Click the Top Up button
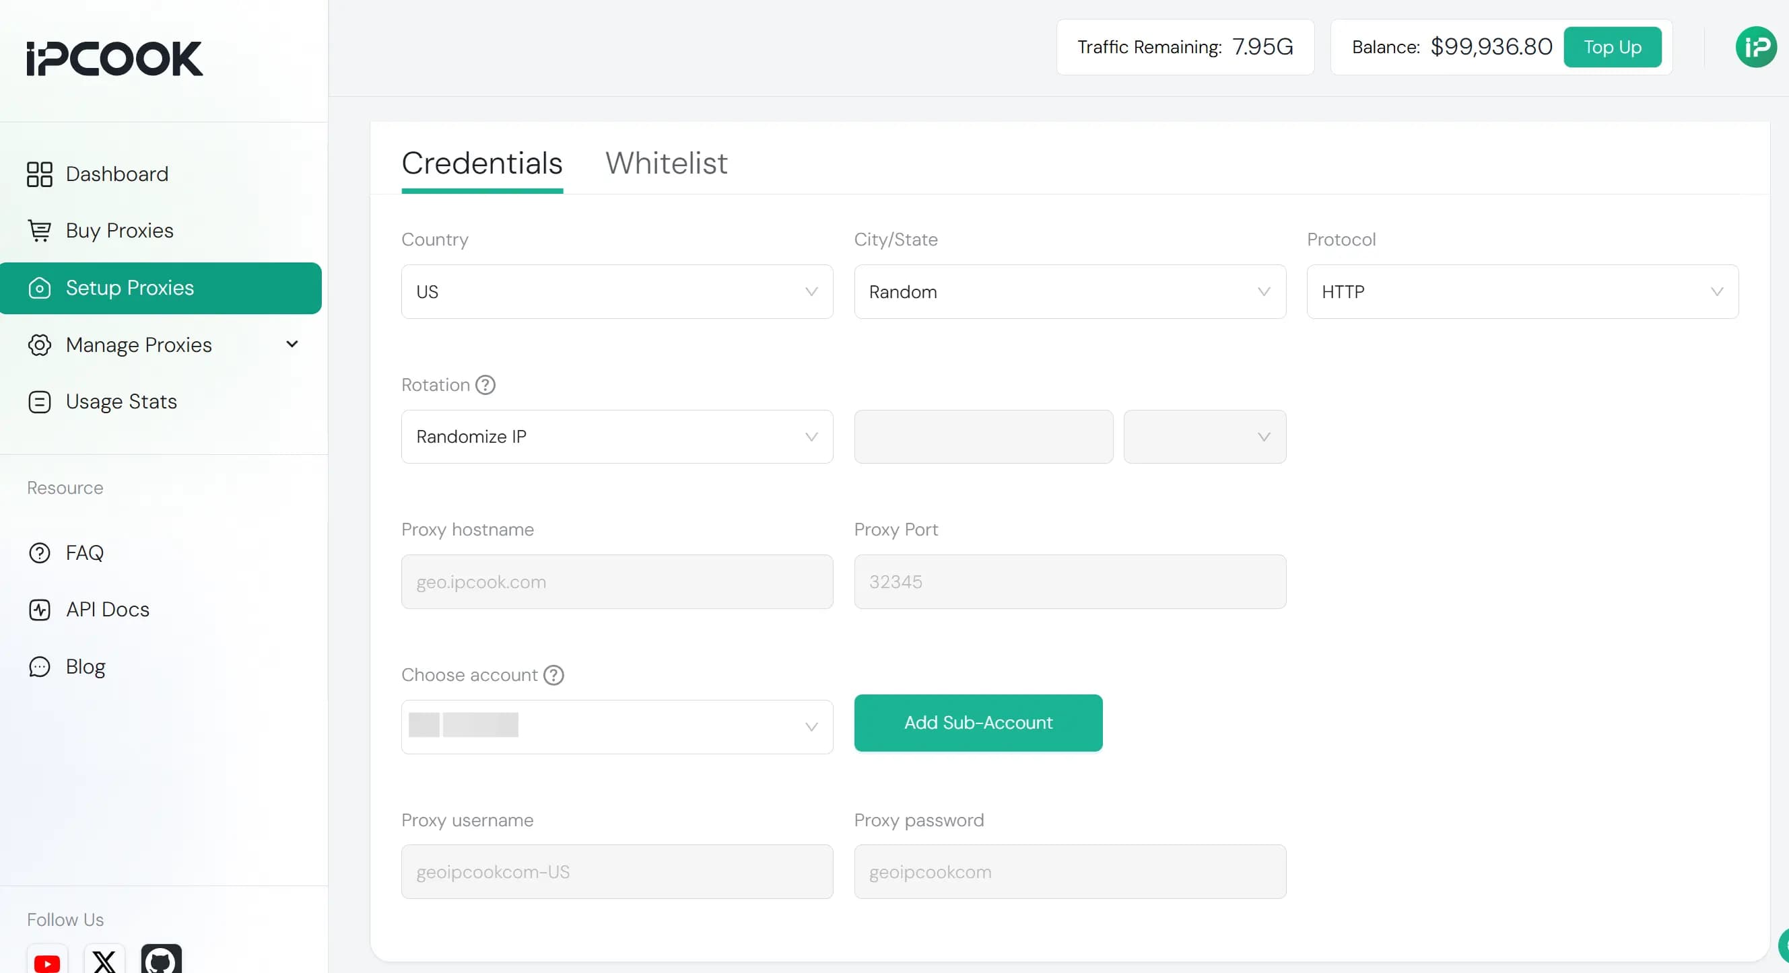Image resolution: width=1789 pixels, height=973 pixels. tap(1612, 47)
